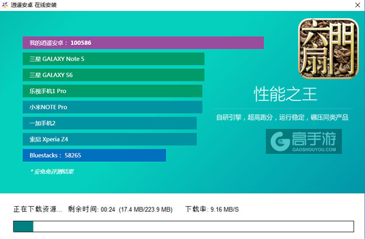Click the 剩余时间 00:24 readout
Image resolution: width=365 pixels, height=239 pixels.
pyautogui.click(x=91, y=209)
